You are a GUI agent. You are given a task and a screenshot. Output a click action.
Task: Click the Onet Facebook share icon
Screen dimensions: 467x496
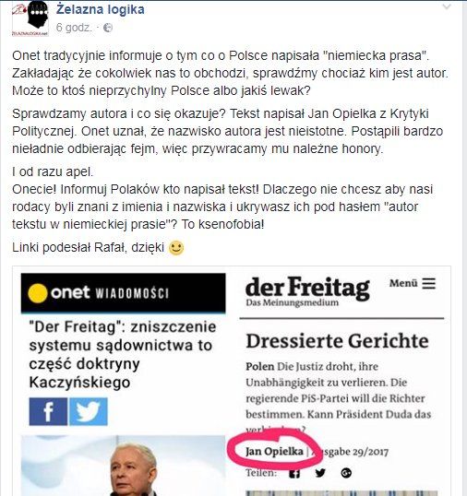pyautogui.click(x=48, y=411)
